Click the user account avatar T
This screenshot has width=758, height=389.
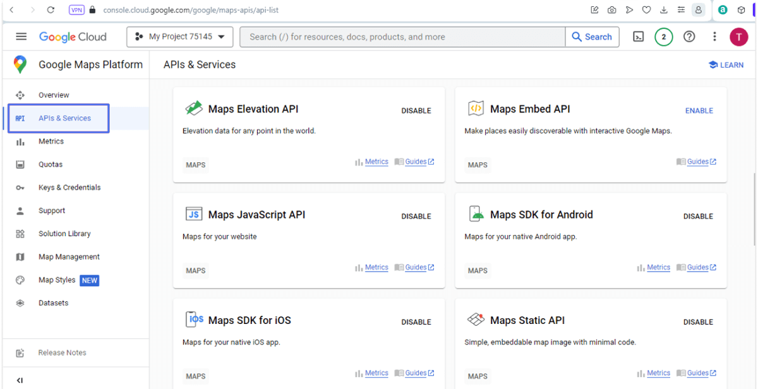738,37
